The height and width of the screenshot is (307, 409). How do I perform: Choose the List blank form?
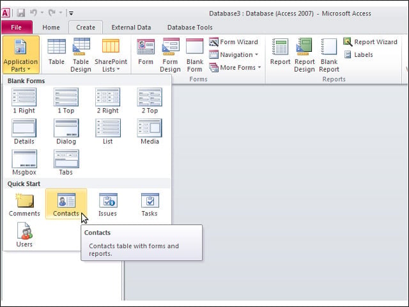(x=108, y=132)
